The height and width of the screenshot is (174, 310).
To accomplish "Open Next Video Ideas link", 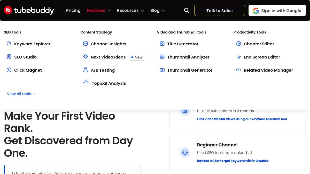I will click(x=108, y=57).
